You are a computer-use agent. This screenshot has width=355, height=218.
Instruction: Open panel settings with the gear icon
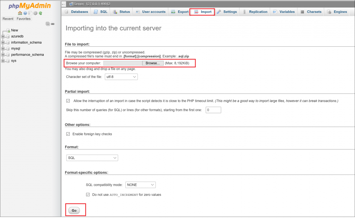coord(35,13)
